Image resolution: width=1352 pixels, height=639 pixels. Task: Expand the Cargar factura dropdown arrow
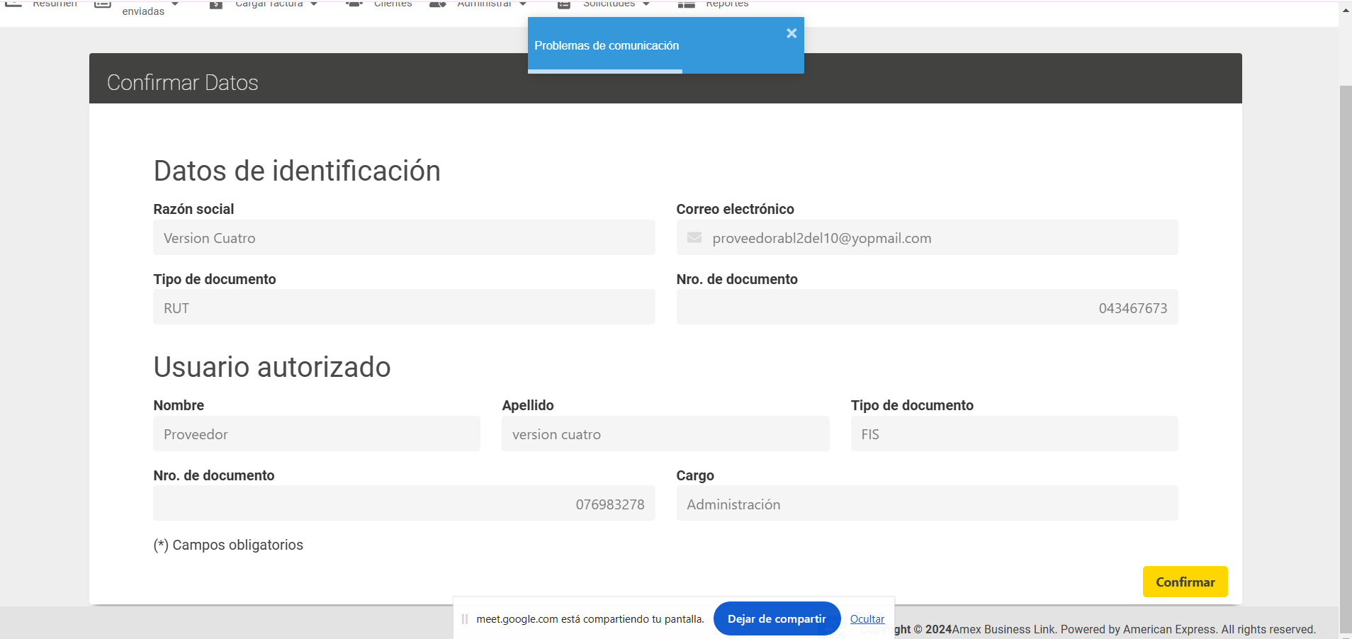tap(314, 4)
